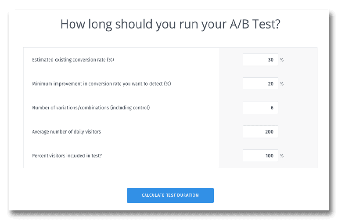Click the 'Percent visitors included in test?' label
The width and height of the screenshot is (338, 224).
[67, 155]
